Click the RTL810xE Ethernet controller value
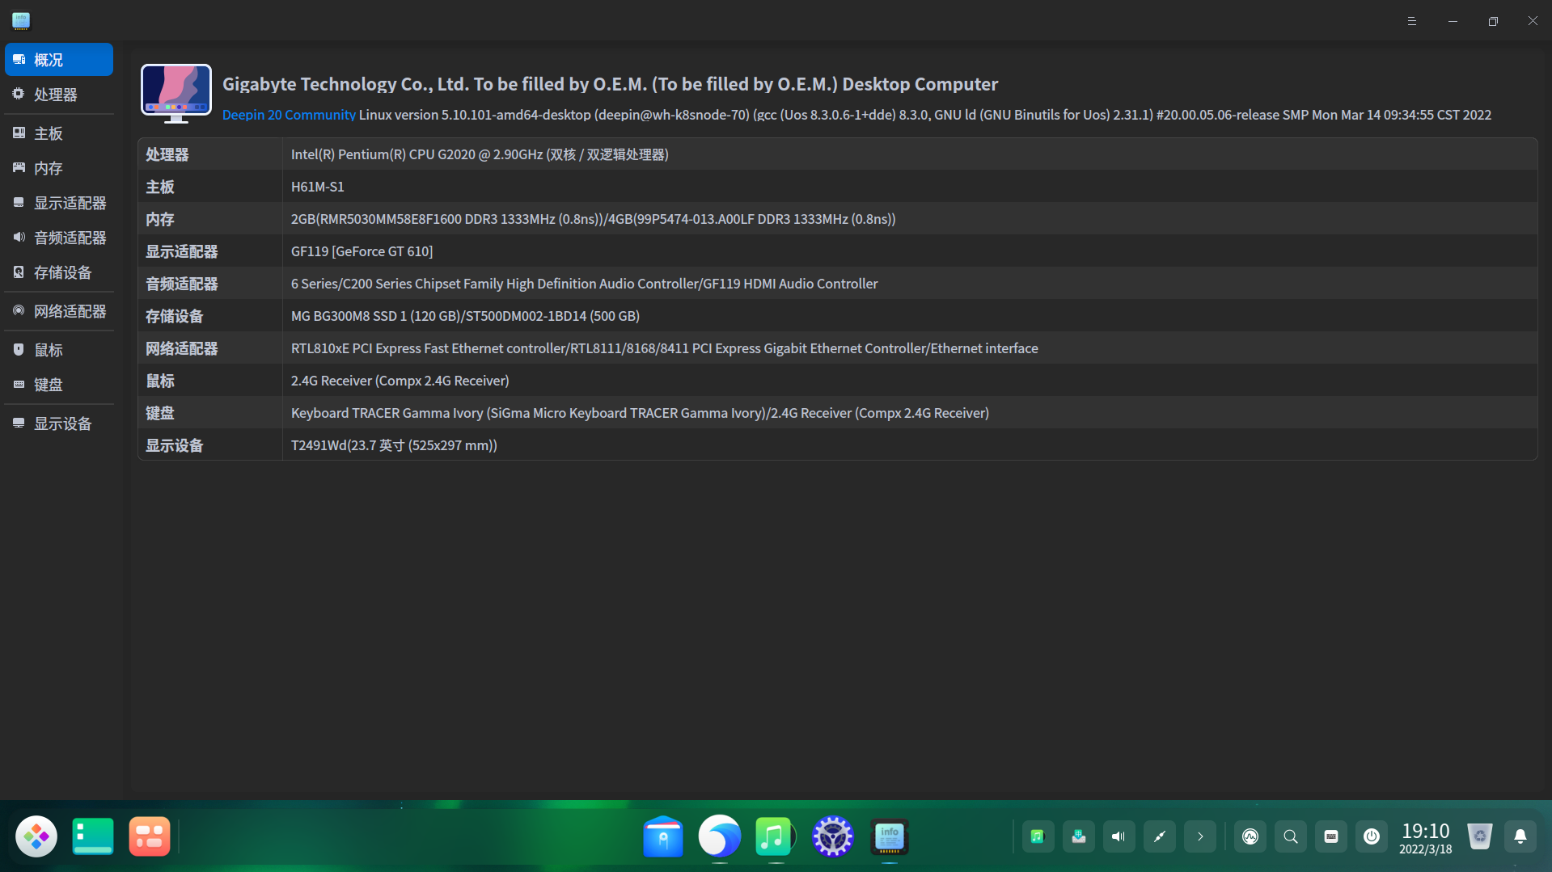Screen dimensions: 1552x872 click(x=665, y=348)
